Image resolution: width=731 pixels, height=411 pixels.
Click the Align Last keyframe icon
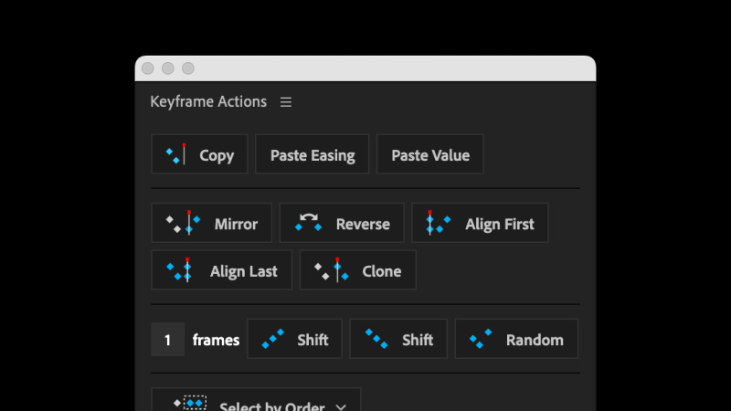coord(179,269)
